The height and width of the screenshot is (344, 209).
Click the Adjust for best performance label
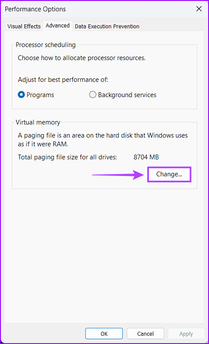[63, 80]
